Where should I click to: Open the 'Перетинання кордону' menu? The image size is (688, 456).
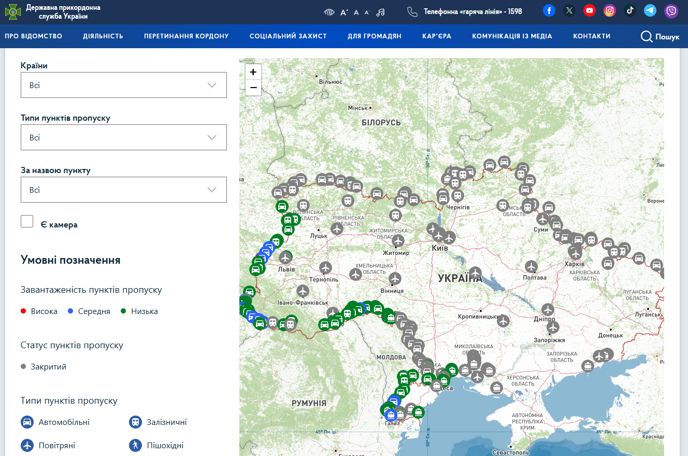[186, 36]
